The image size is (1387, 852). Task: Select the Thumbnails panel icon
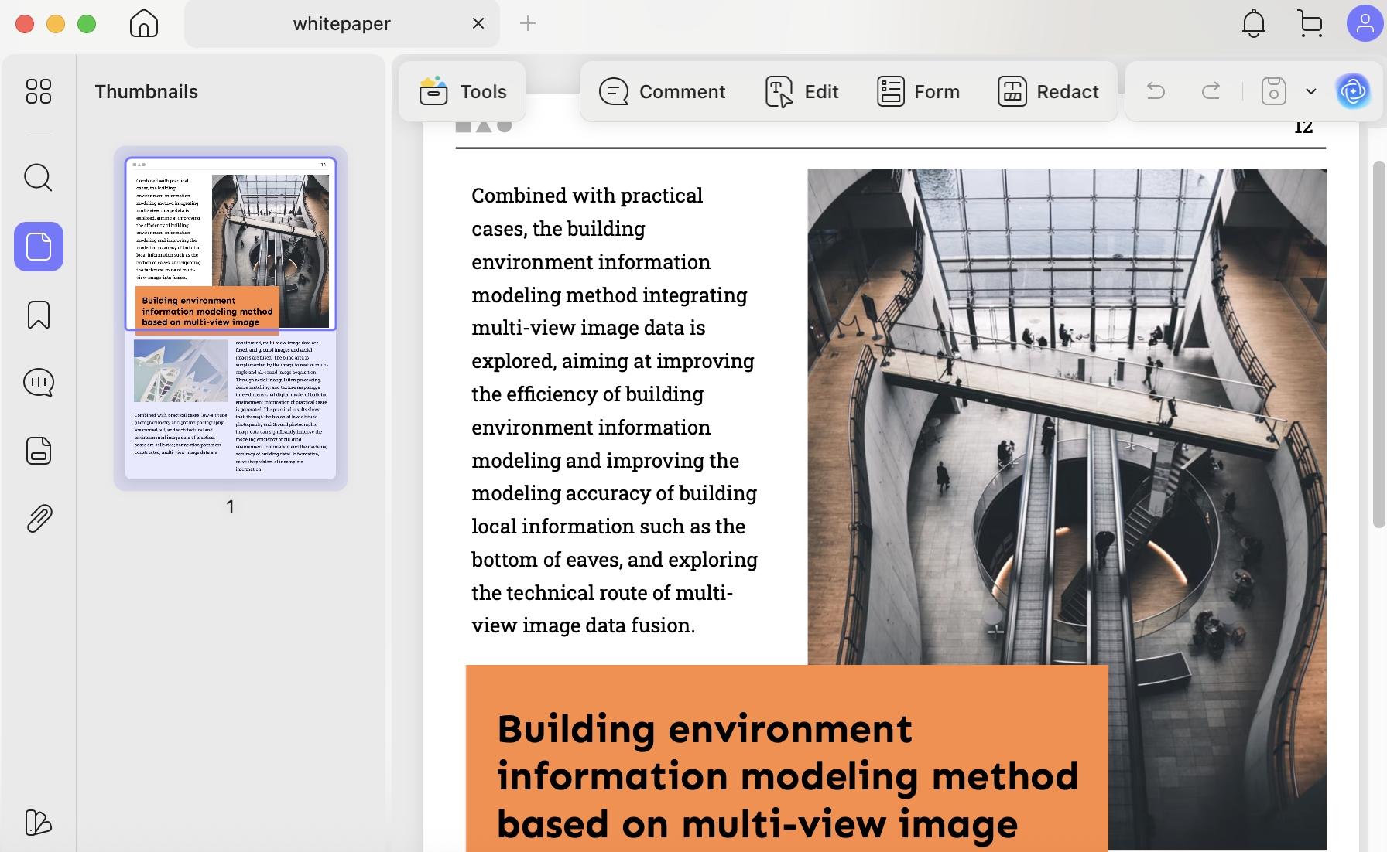(x=39, y=247)
